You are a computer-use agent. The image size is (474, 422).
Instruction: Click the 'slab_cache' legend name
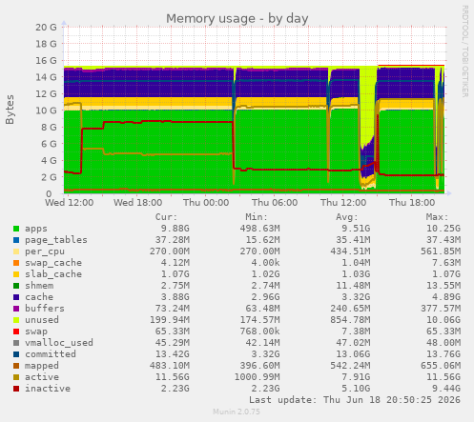tap(53, 274)
